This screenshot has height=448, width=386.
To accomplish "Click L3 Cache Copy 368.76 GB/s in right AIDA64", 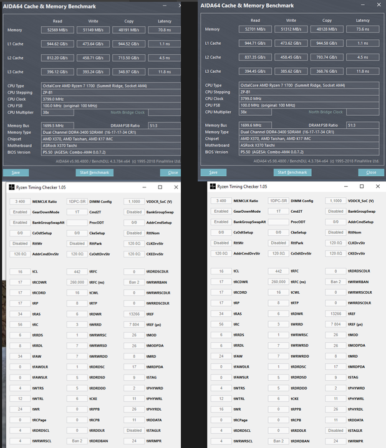I will [327, 71].
